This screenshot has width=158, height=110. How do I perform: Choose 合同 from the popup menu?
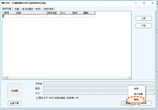click(137, 88)
